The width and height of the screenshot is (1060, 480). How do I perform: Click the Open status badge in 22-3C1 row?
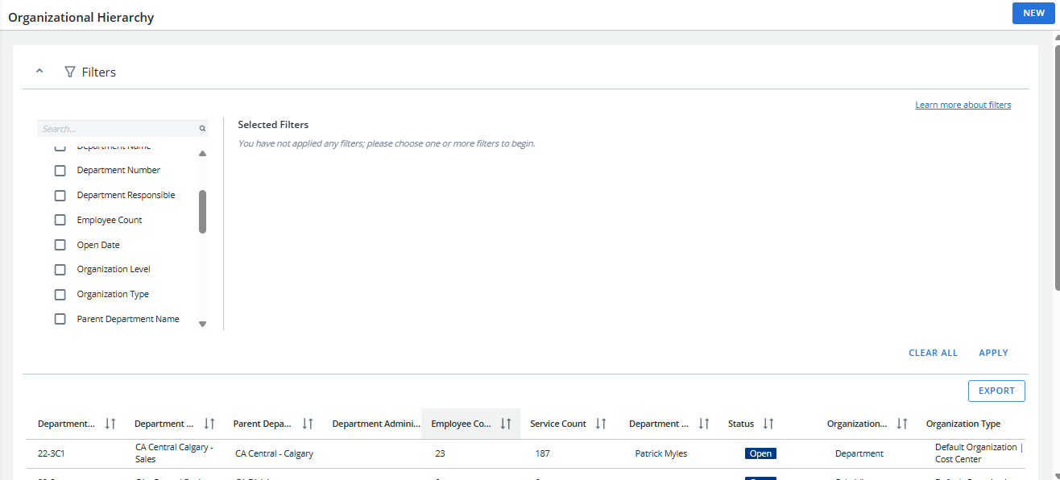[760, 453]
